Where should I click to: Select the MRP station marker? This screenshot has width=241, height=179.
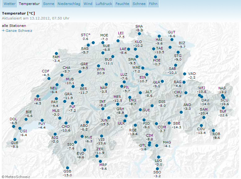pos(100,161)
